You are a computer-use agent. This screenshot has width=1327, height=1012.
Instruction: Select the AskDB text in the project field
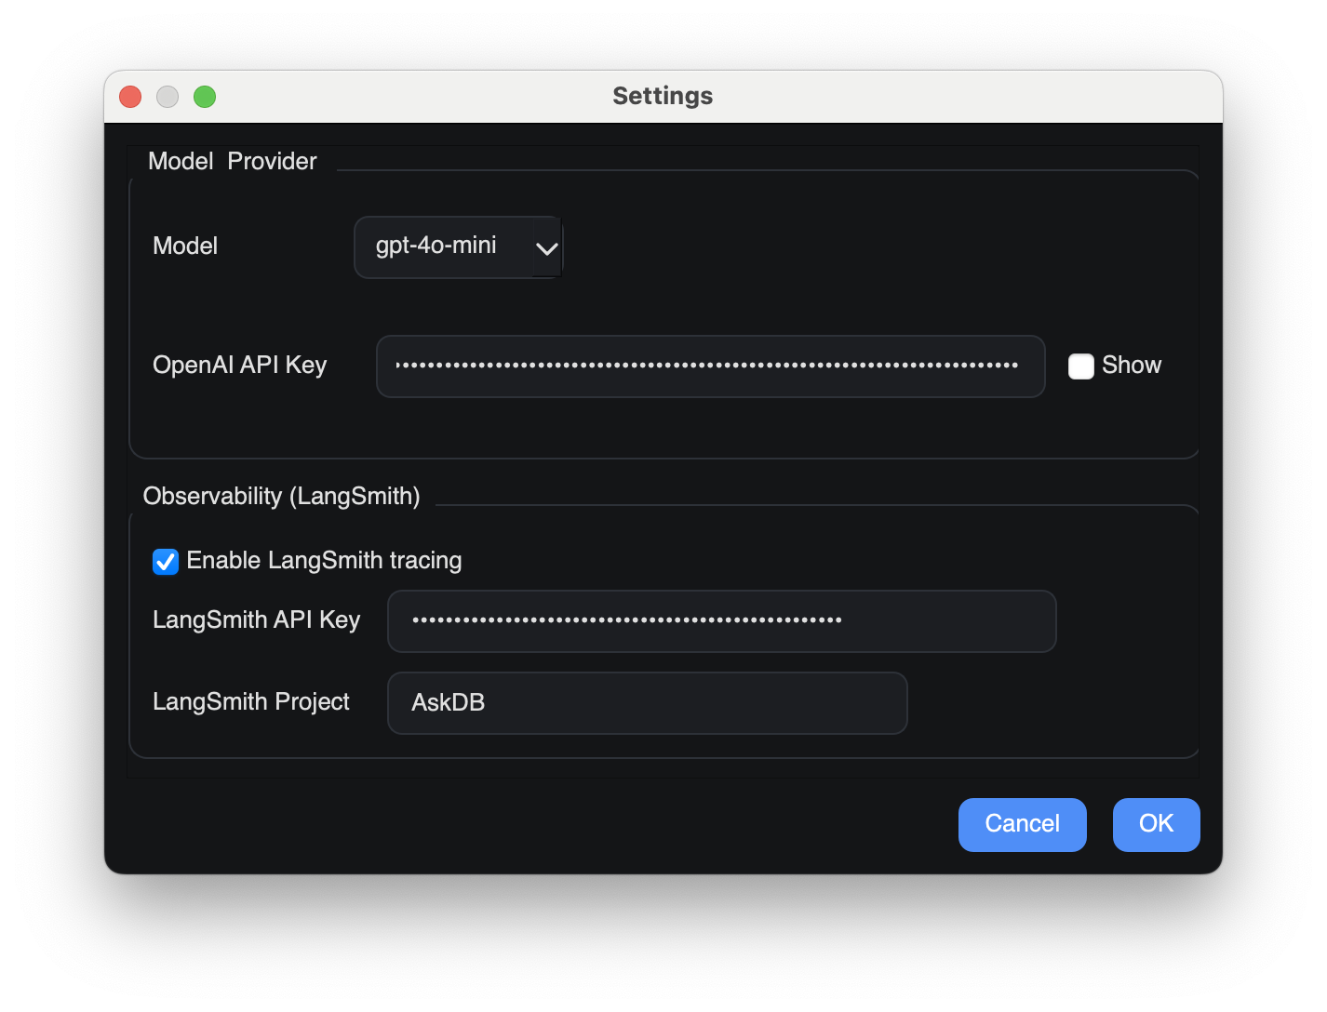(449, 703)
